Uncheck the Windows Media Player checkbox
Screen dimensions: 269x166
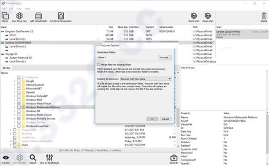[x=19, y=103]
